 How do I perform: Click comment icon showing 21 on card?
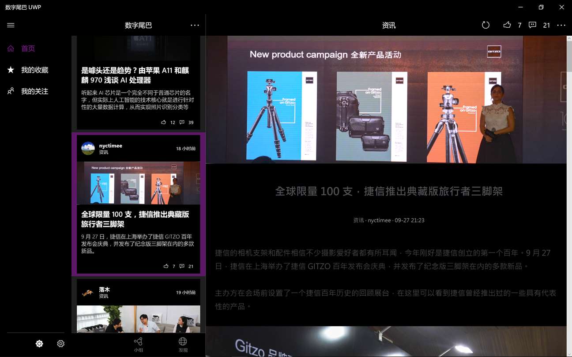tap(182, 266)
